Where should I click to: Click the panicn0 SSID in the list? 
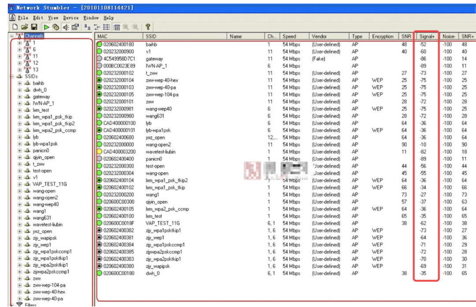click(154, 159)
